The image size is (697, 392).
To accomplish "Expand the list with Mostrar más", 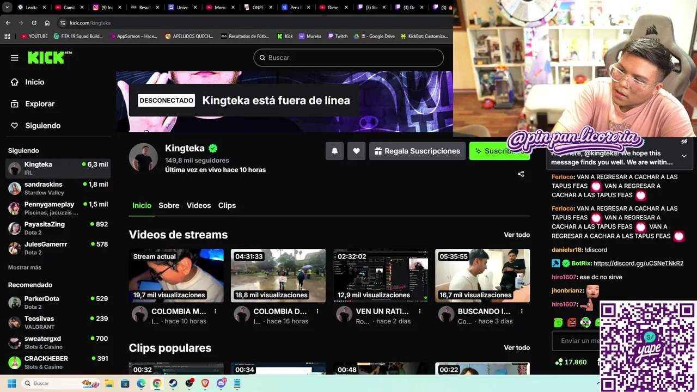I will pyautogui.click(x=25, y=267).
